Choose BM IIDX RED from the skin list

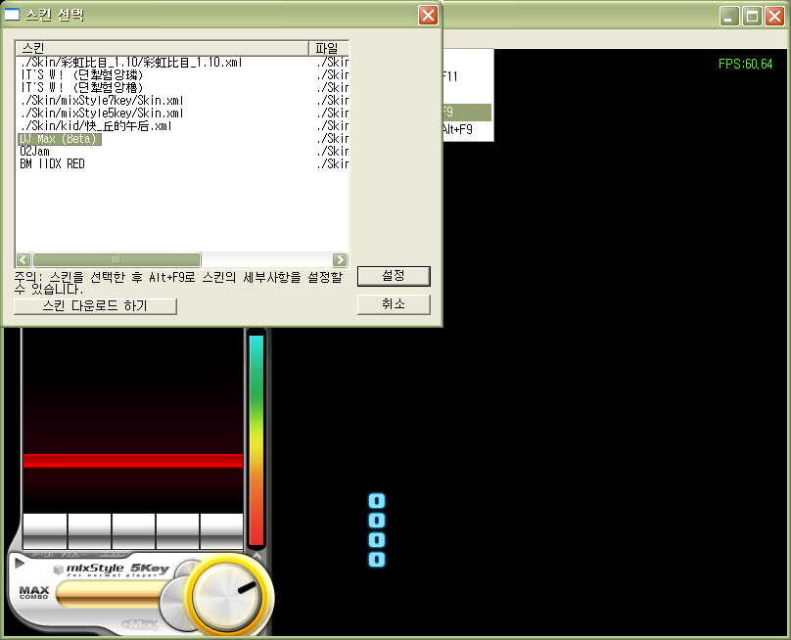[52, 164]
